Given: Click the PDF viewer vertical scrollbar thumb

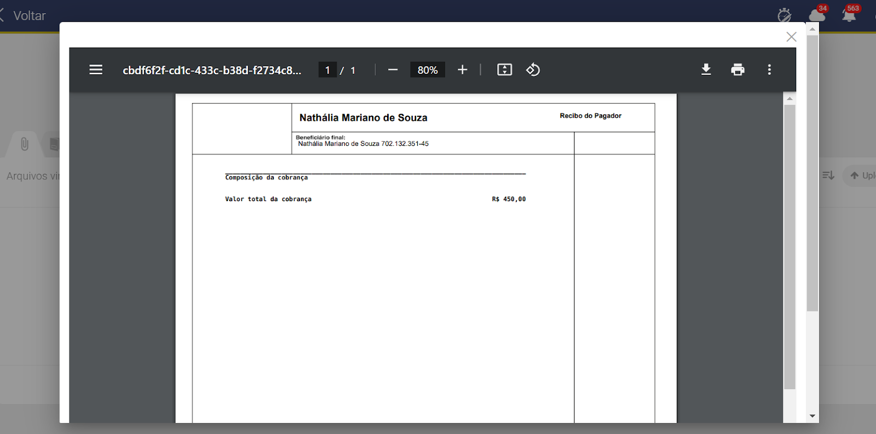Looking at the screenshot, I should [789, 246].
